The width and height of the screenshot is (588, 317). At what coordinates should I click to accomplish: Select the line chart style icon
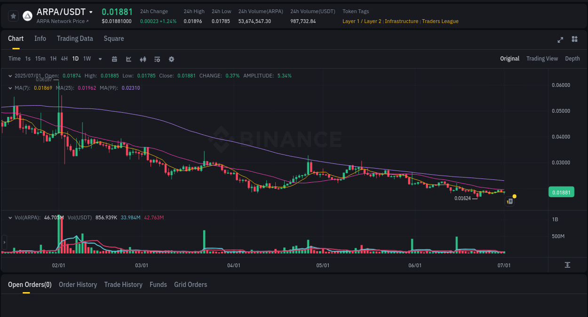[128, 59]
